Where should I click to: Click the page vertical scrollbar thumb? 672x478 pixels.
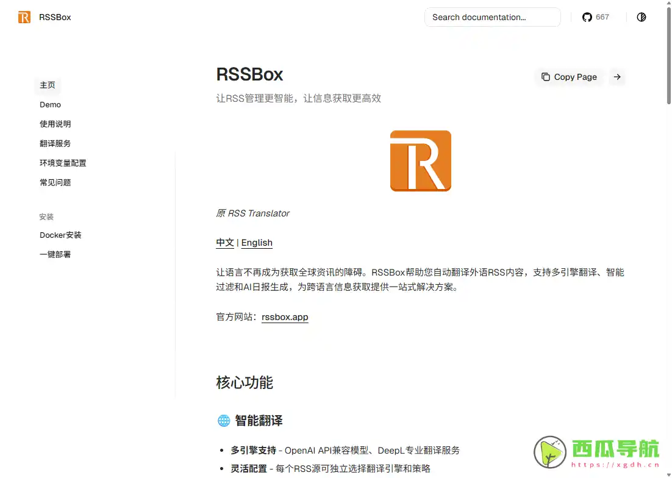tap(668, 55)
